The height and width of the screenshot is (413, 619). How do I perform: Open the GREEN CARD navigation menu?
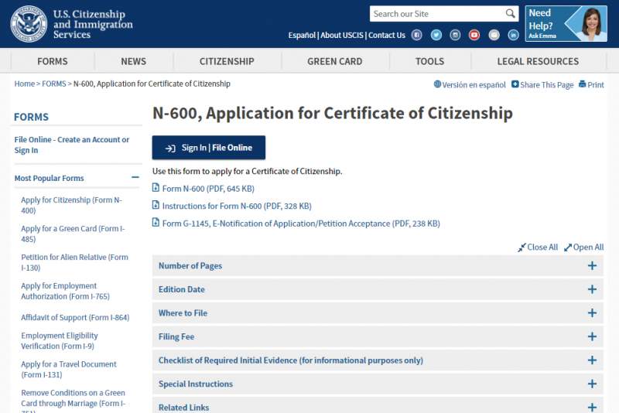pos(334,61)
